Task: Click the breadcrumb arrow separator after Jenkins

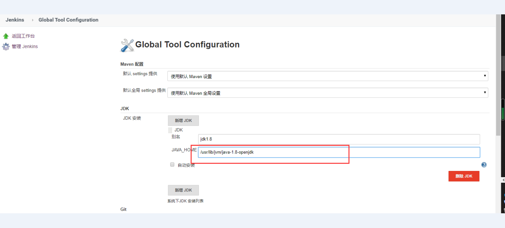Action: coord(33,20)
